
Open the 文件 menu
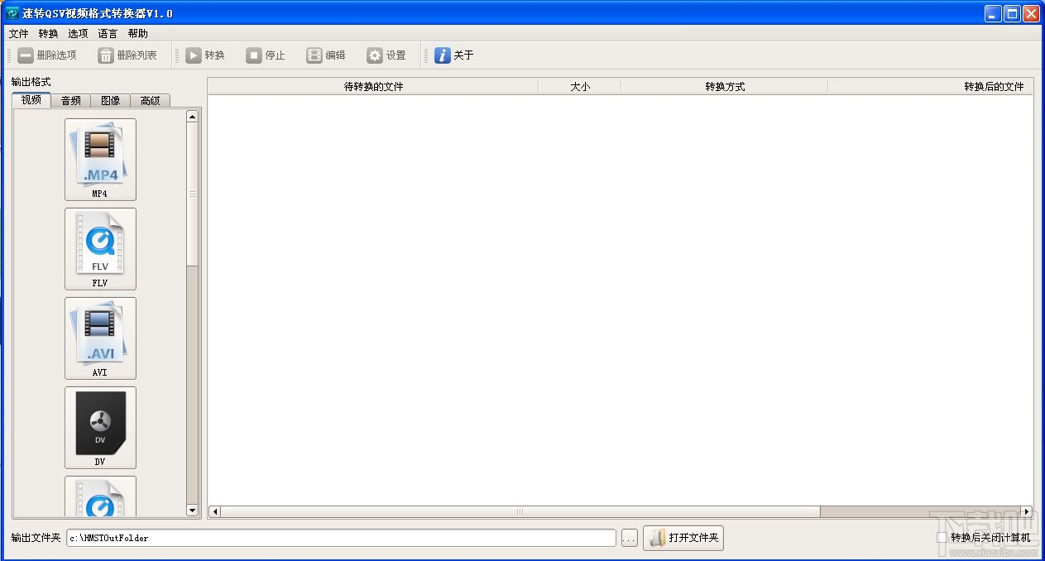18,34
